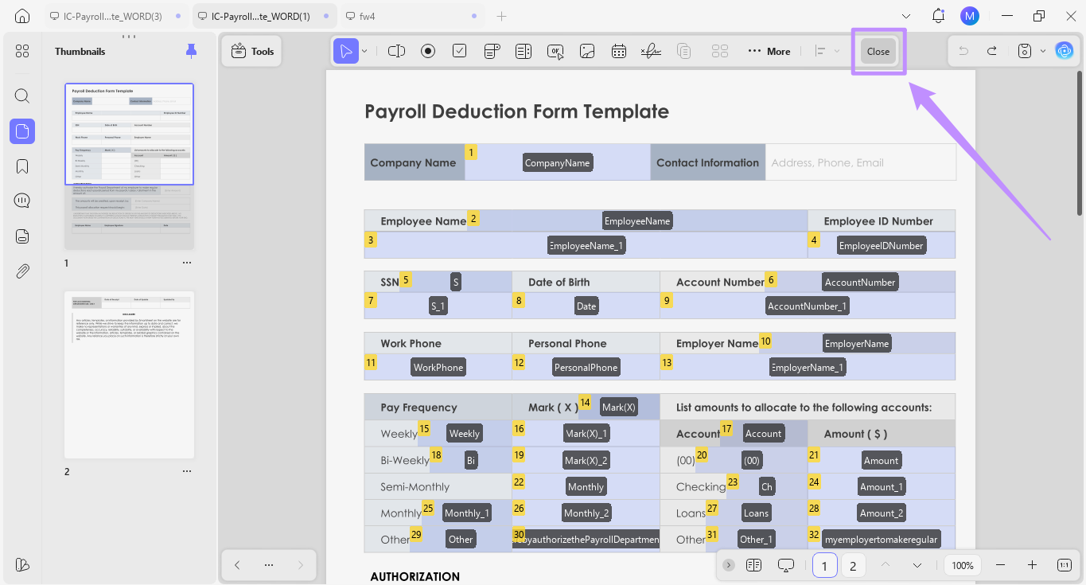Choose the Image Field form tool

[587, 51]
